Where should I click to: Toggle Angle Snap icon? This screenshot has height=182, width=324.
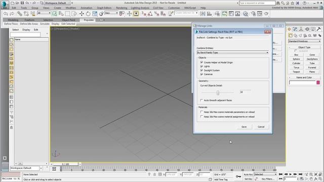[x=150, y=14]
